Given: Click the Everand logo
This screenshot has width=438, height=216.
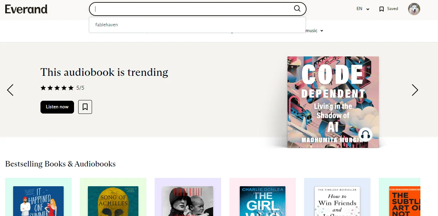Looking at the screenshot, I should tap(26, 9).
